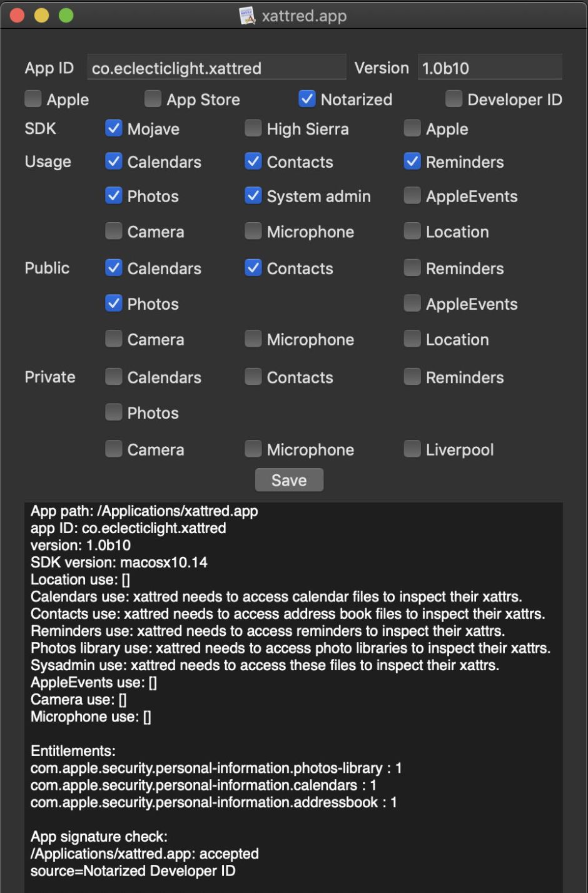Tick the Liverpool checkbox
This screenshot has height=893, width=588.
tap(412, 449)
